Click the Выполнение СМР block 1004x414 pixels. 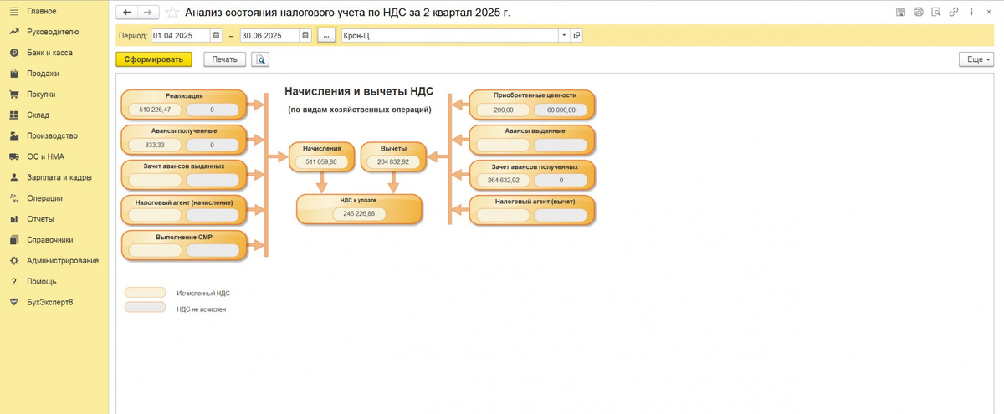pyautogui.click(x=184, y=244)
